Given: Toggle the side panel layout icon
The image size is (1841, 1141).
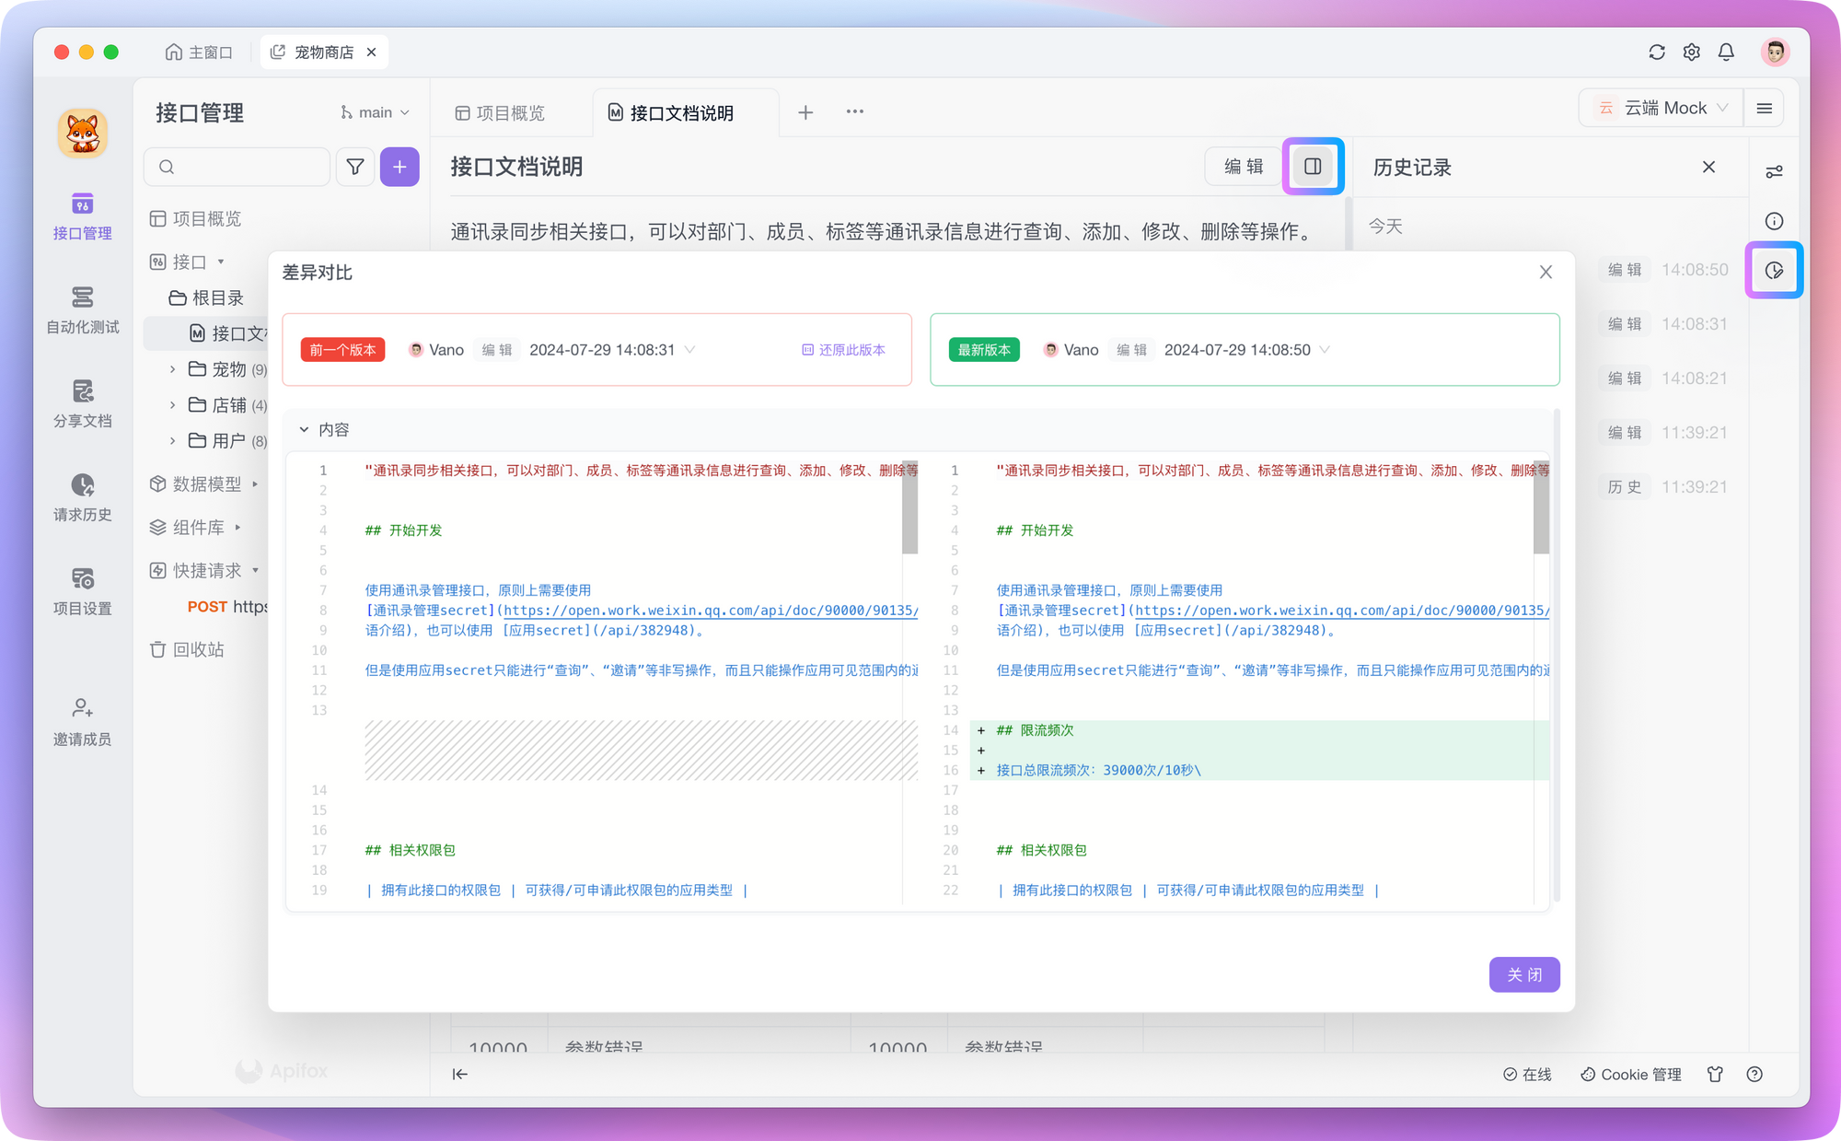Looking at the screenshot, I should click(x=1313, y=167).
